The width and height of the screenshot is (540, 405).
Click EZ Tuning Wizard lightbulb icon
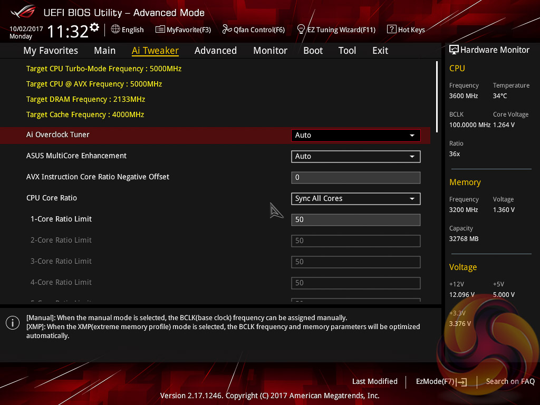tap(301, 30)
